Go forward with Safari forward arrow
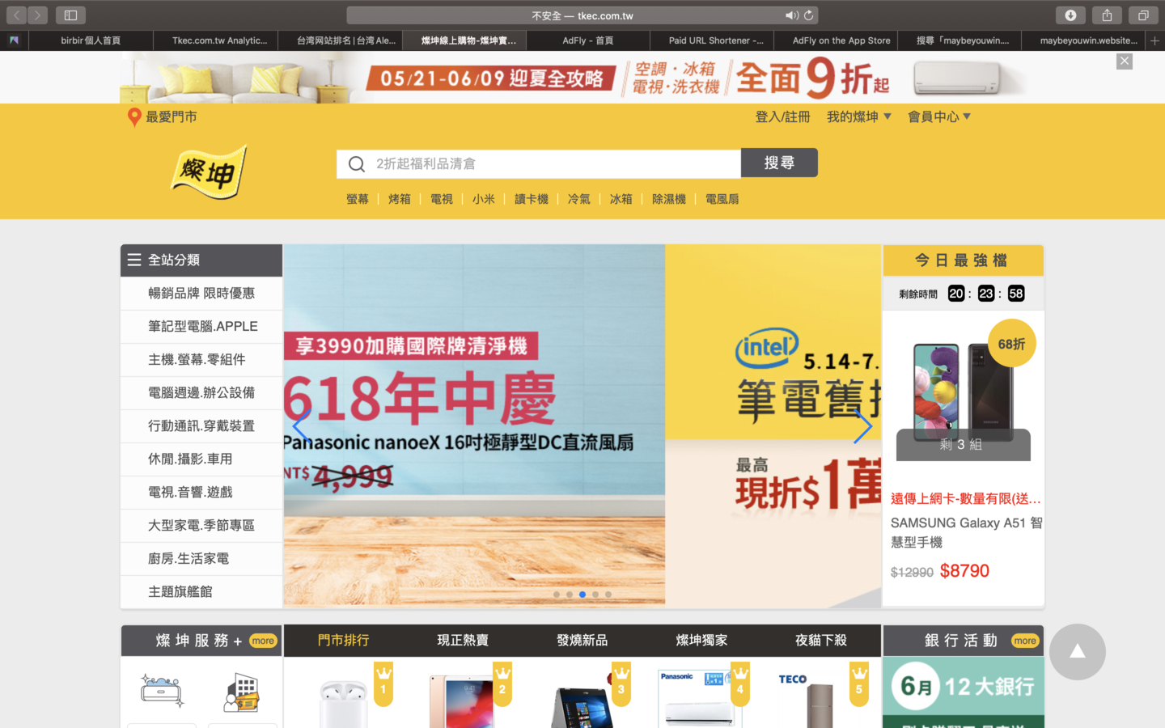This screenshot has height=728, width=1165. tap(37, 15)
